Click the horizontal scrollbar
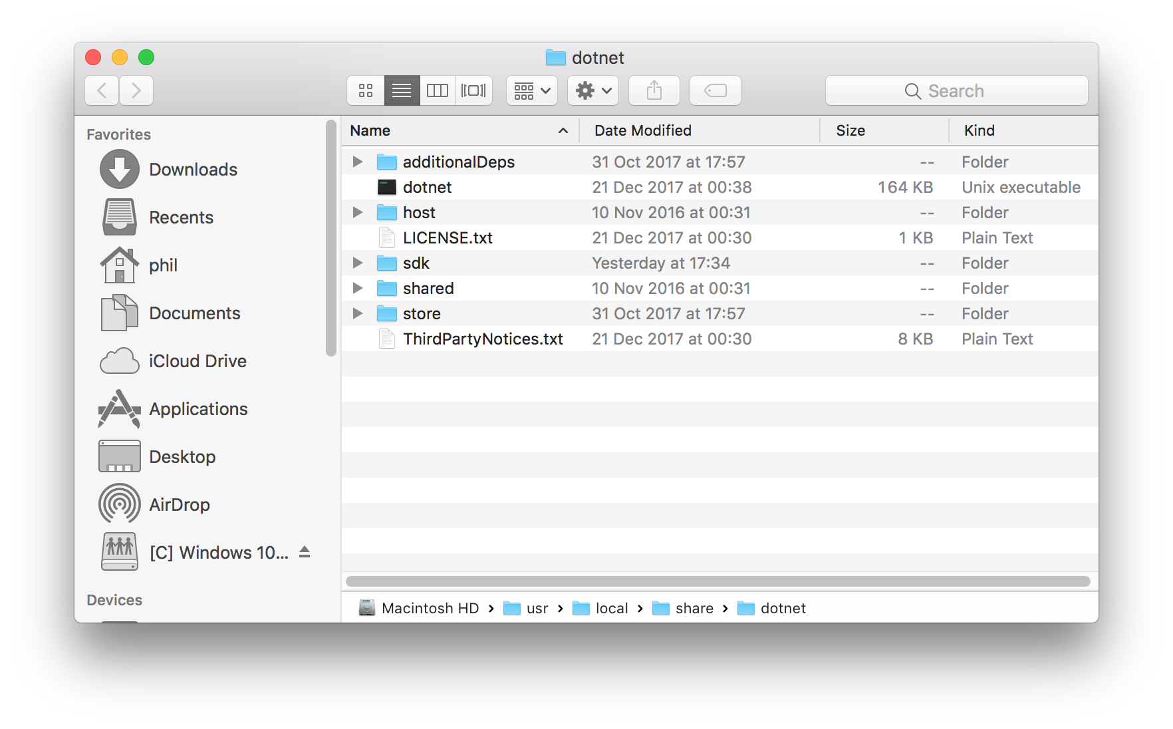 [x=718, y=581]
